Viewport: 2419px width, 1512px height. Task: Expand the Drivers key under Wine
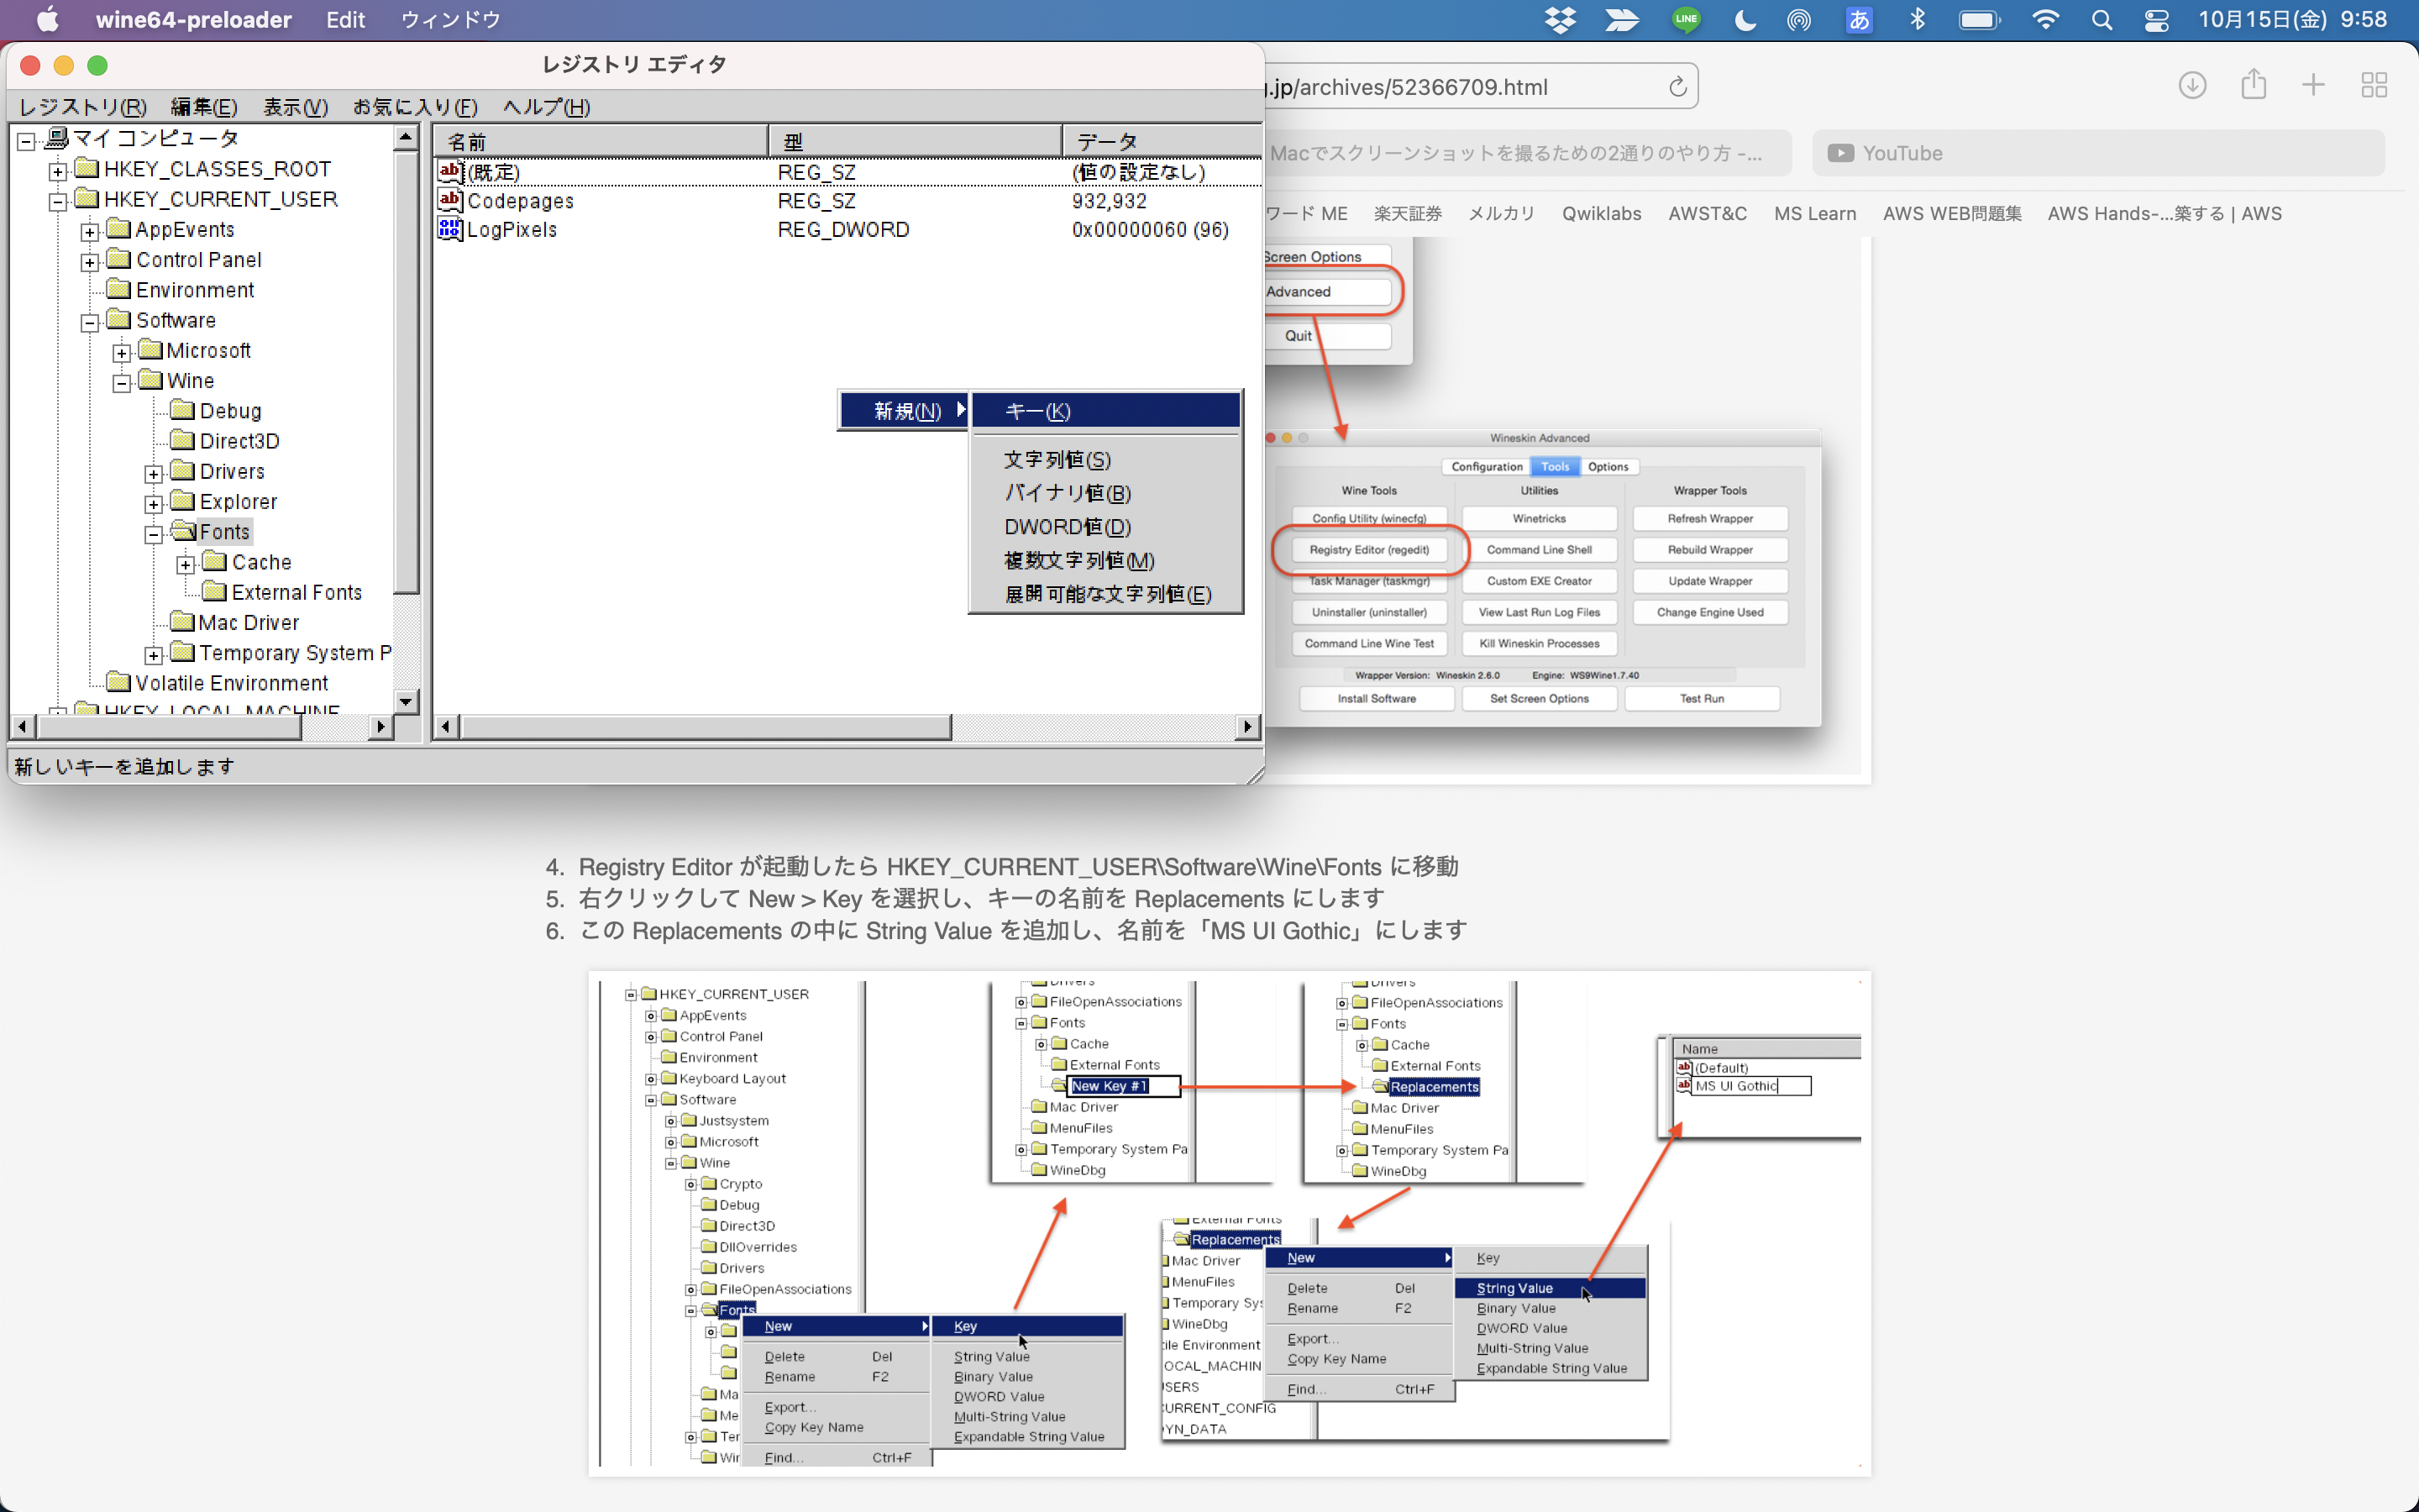click(154, 474)
